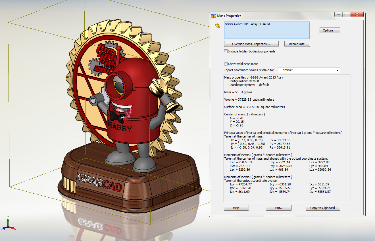The image size is (375, 241).
Task: Click the Pz = 33413.91 value
Action: [280, 147]
